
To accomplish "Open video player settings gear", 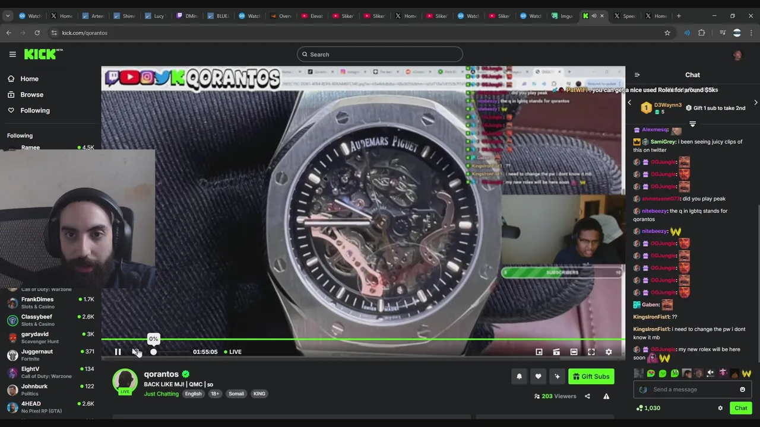I will pos(609,352).
